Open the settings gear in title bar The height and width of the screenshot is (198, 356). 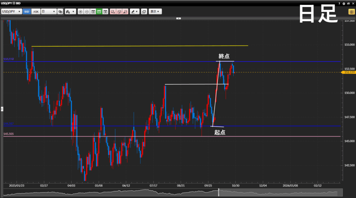343,3
